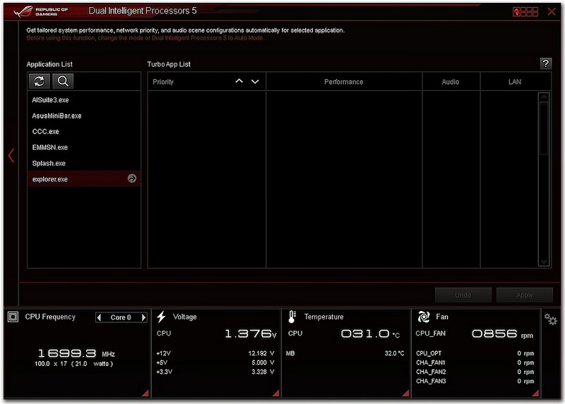Add explorer.exe to Turbo App List arrow
The height and width of the screenshot is (404, 565).
click(x=132, y=178)
